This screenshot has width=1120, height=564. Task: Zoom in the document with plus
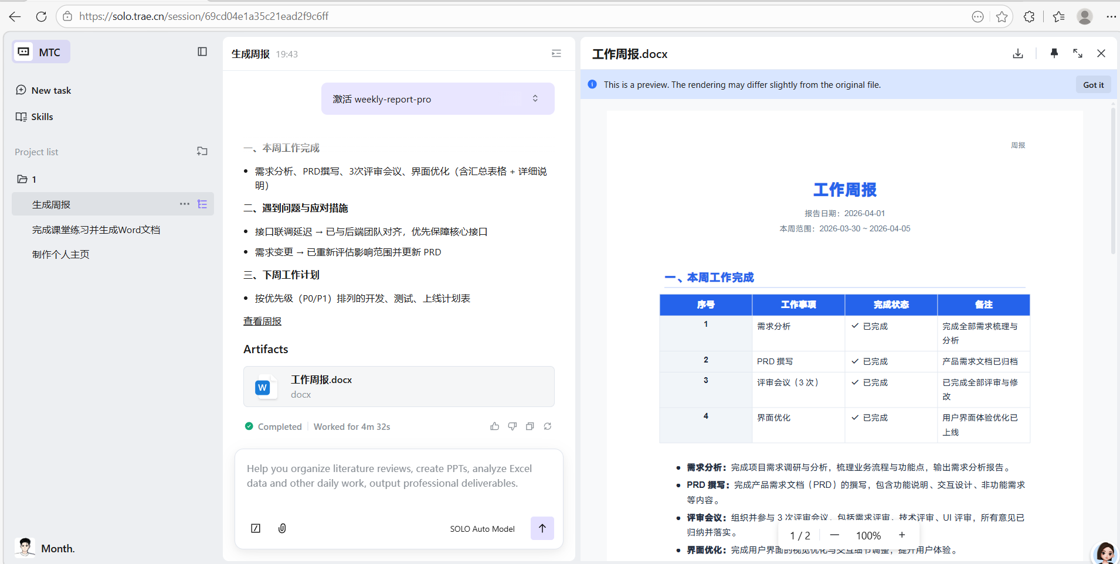pos(902,535)
